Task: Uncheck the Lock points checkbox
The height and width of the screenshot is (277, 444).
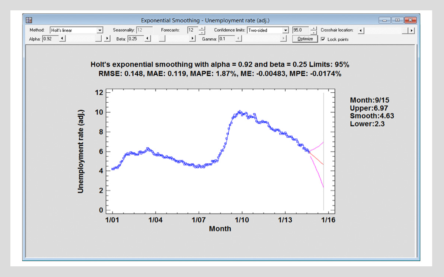Action: tap(323, 39)
